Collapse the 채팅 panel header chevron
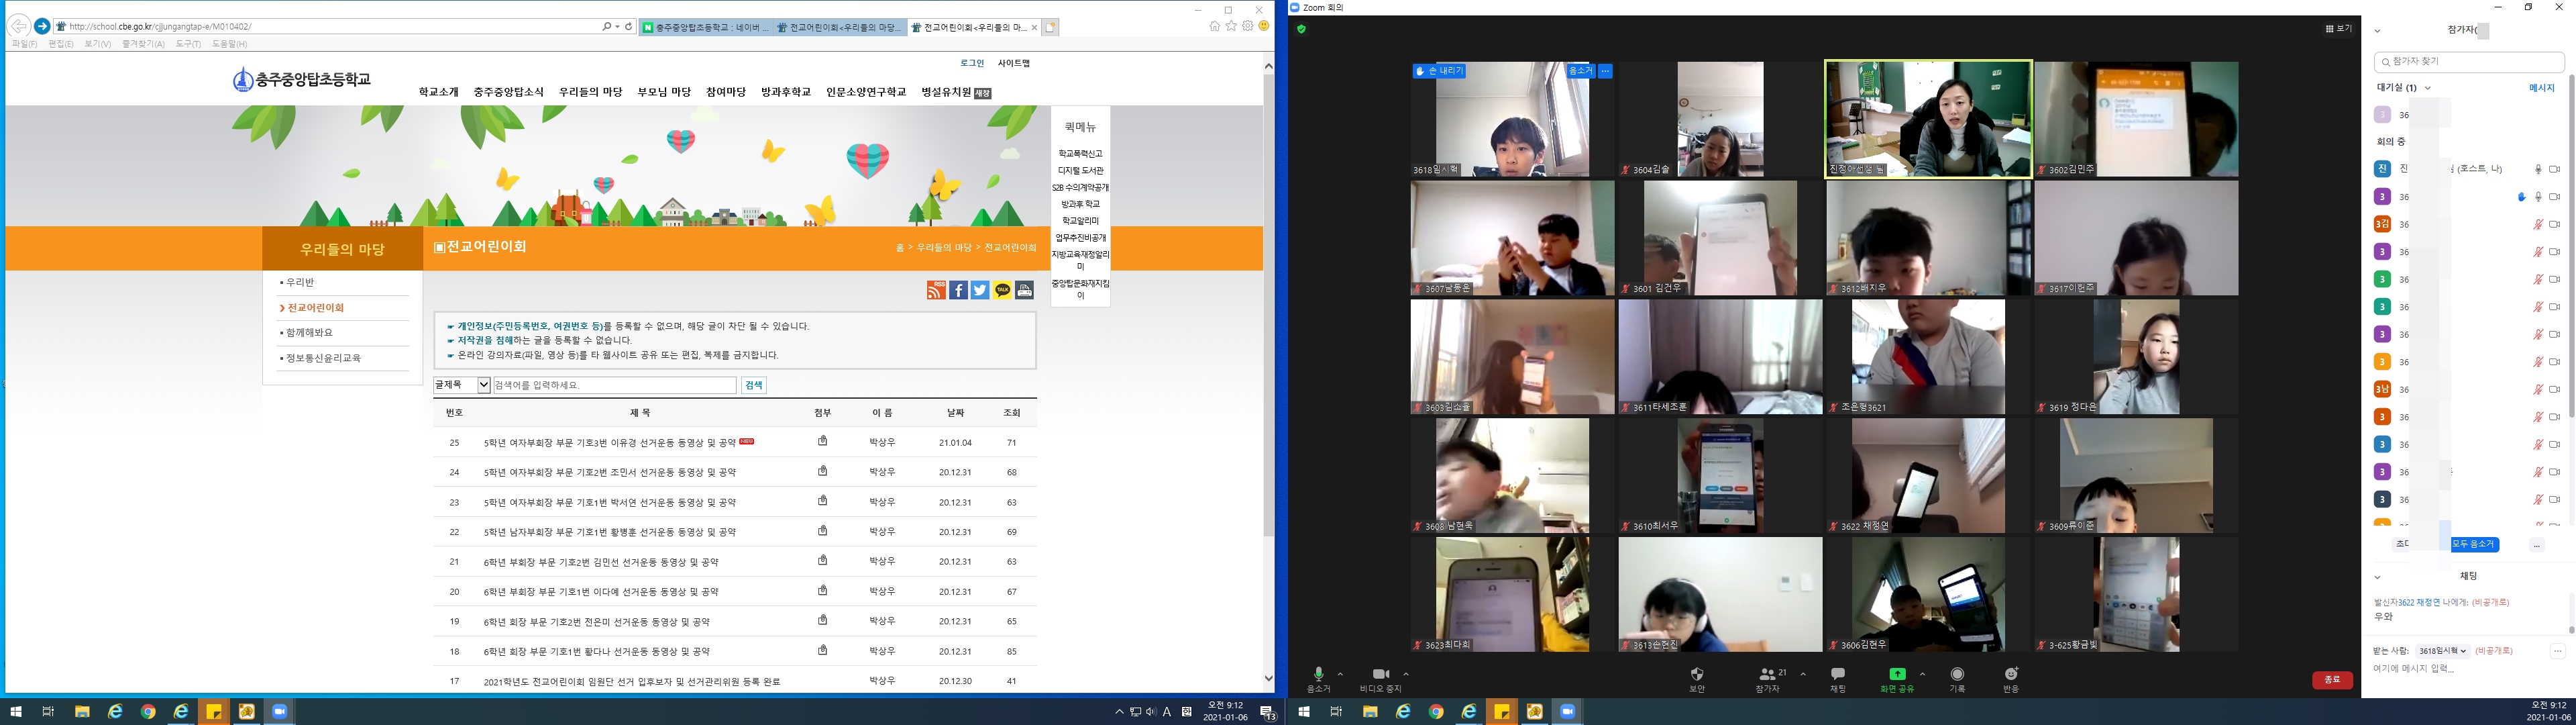 [x=2377, y=577]
